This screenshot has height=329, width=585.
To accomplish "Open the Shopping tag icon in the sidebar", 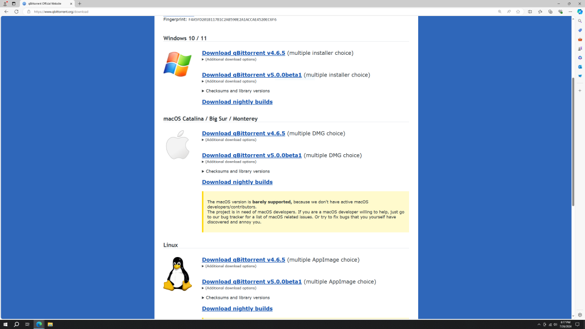I will [x=580, y=30].
